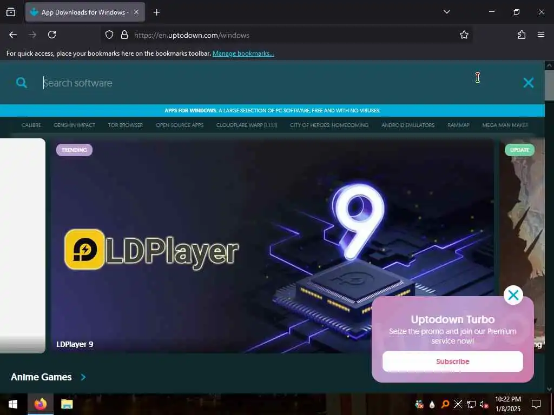Close the App Downloads for Windows tab

click(136, 12)
